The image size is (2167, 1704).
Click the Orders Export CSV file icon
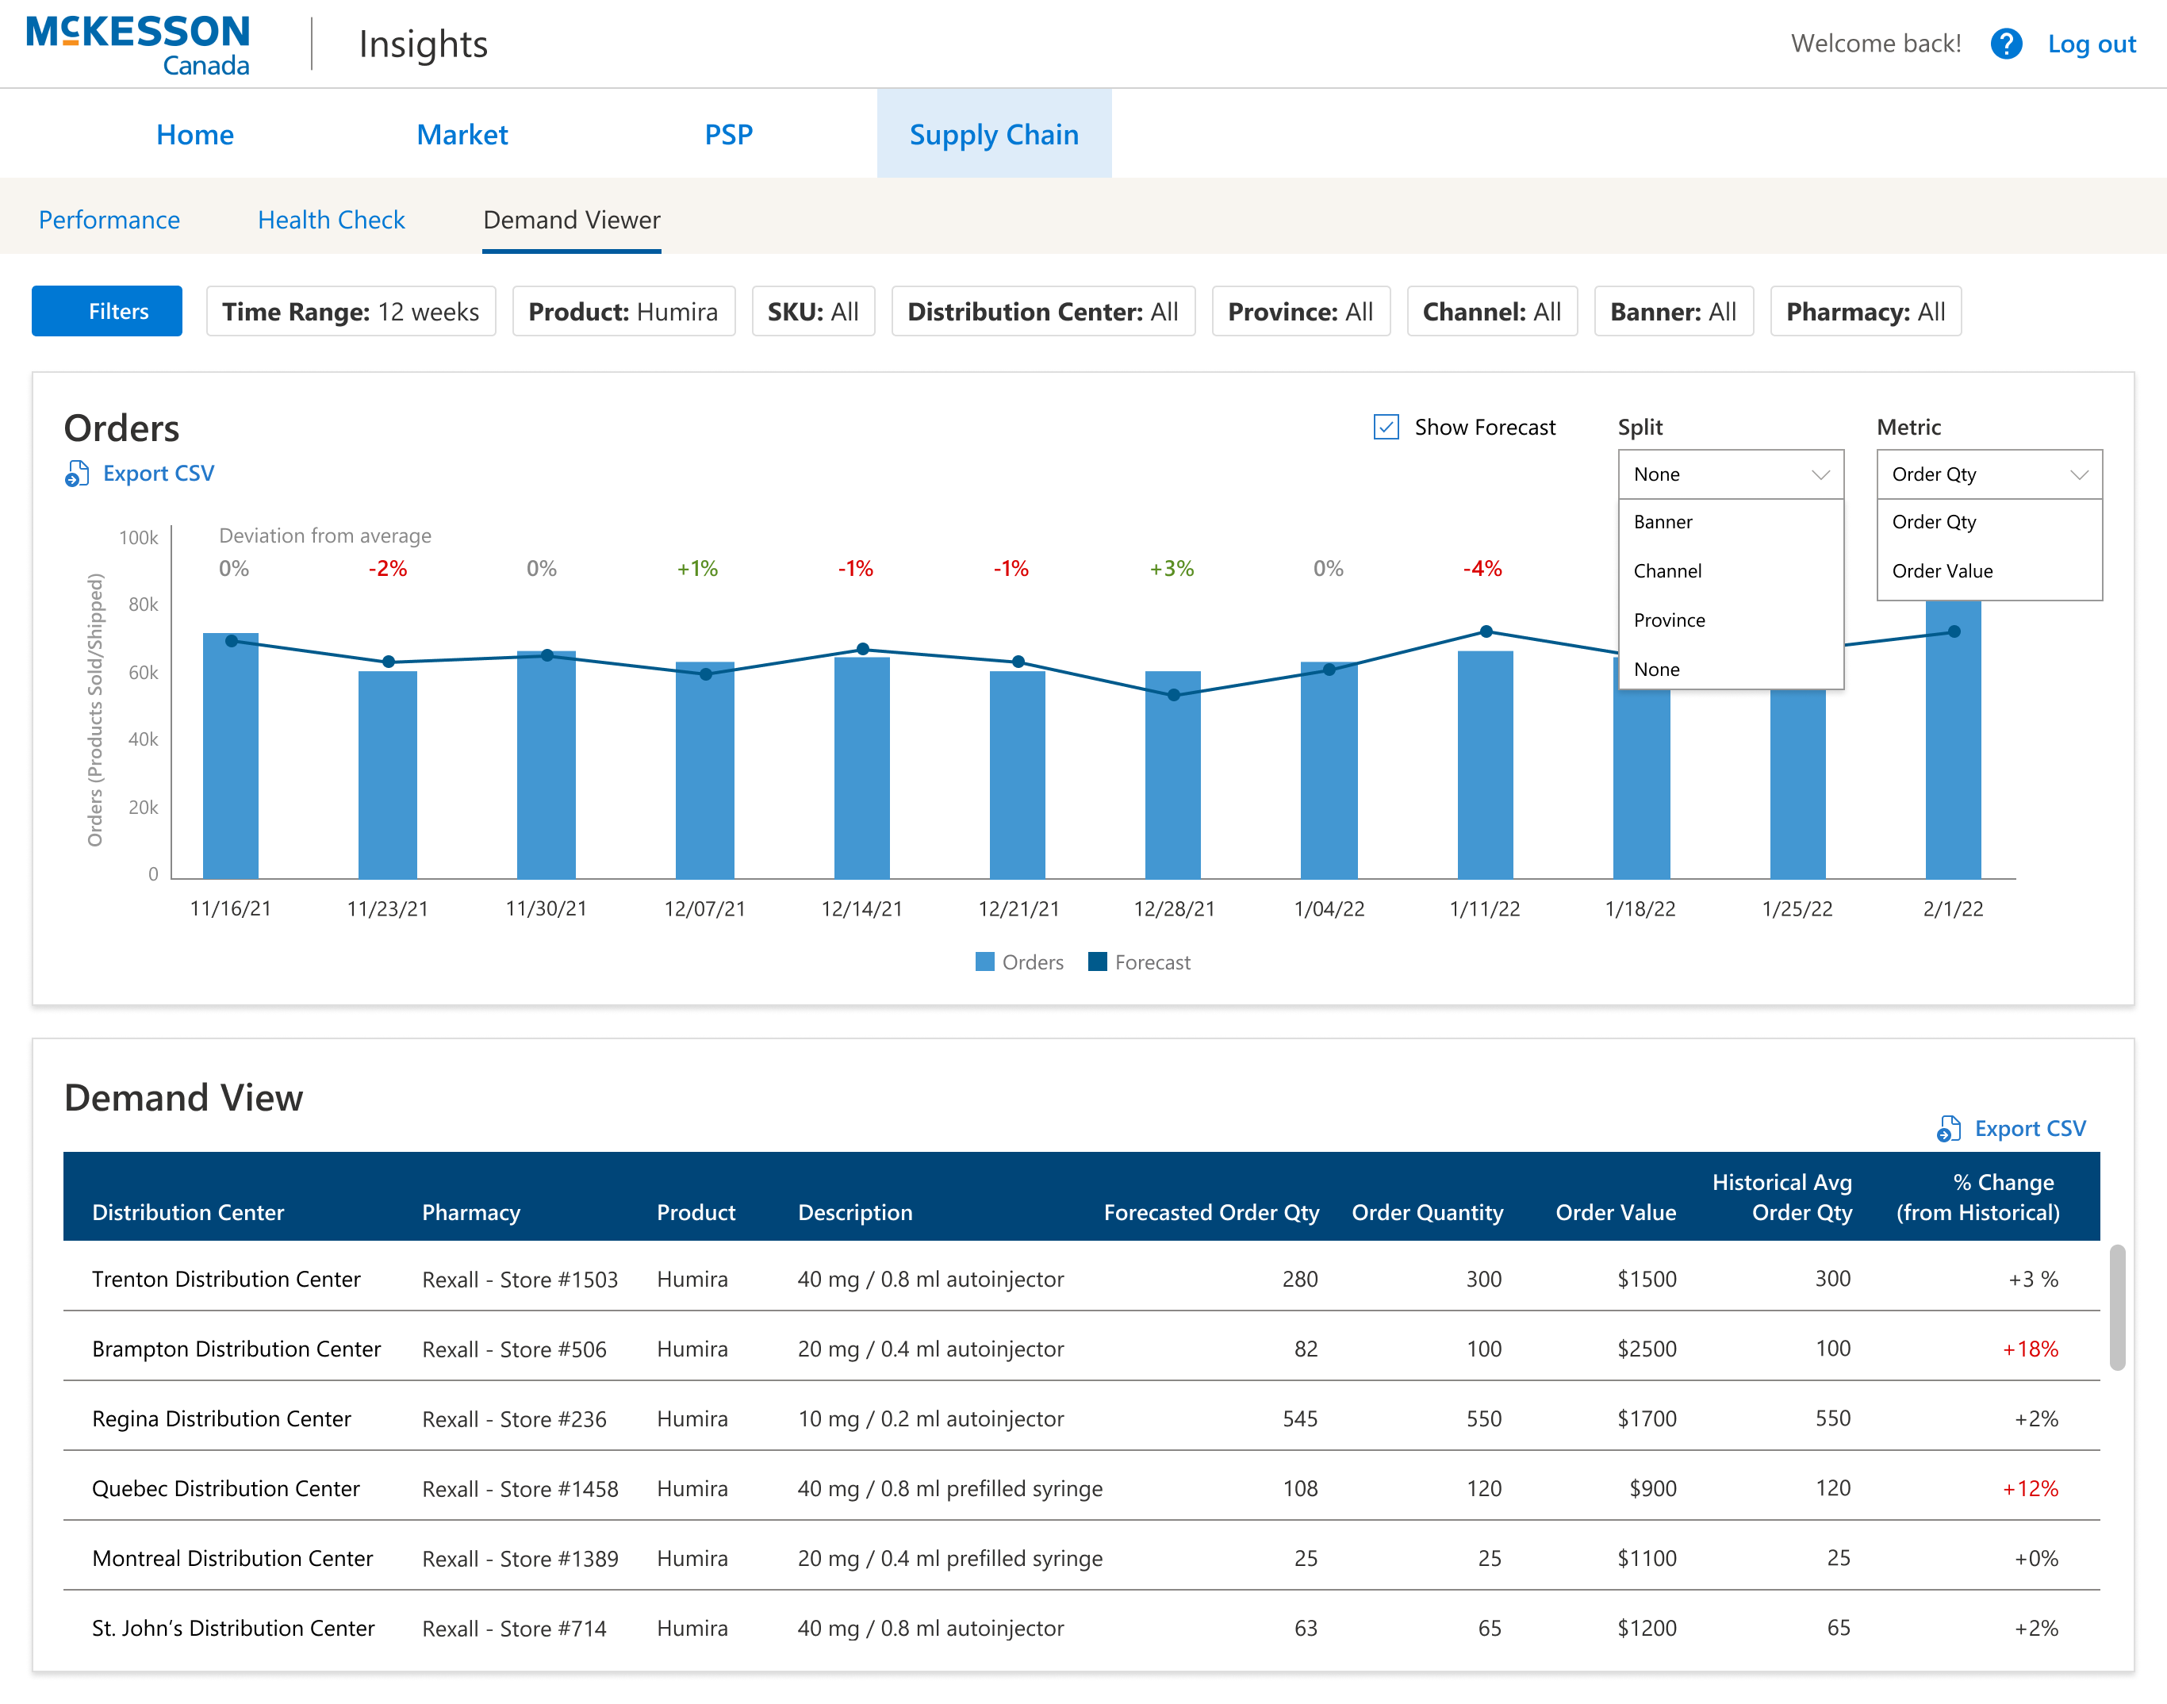pos(77,473)
